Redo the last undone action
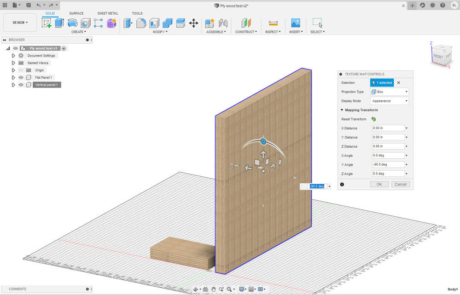Image resolution: width=460 pixels, height=295 pixels. click(x=51, y=5)
